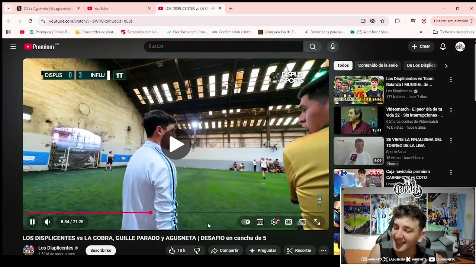This screenshot has width=476, height=267.
Task: Select Contenido de la serie chip
Action: pos(378,65)
